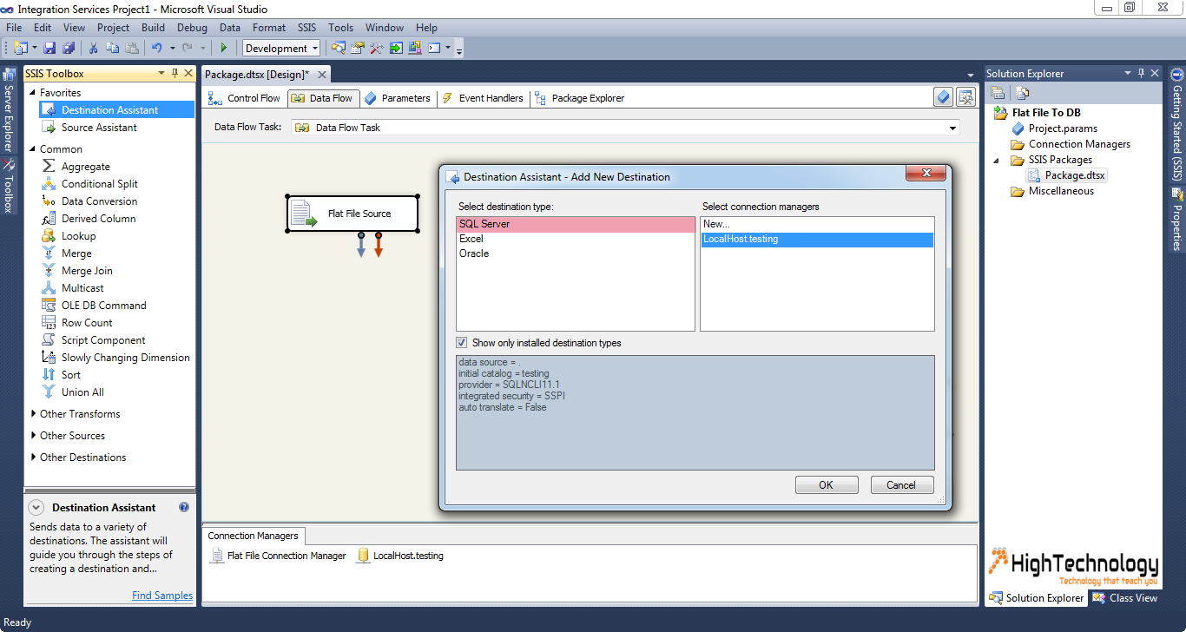Screen dimensions: 1186x632
Task: Select the Lookup transform in toolbox
Action: tap(79, 236)
